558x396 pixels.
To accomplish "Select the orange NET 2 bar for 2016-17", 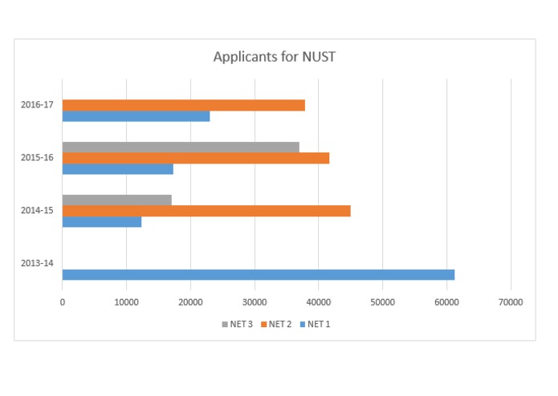I will coord(184,106).
